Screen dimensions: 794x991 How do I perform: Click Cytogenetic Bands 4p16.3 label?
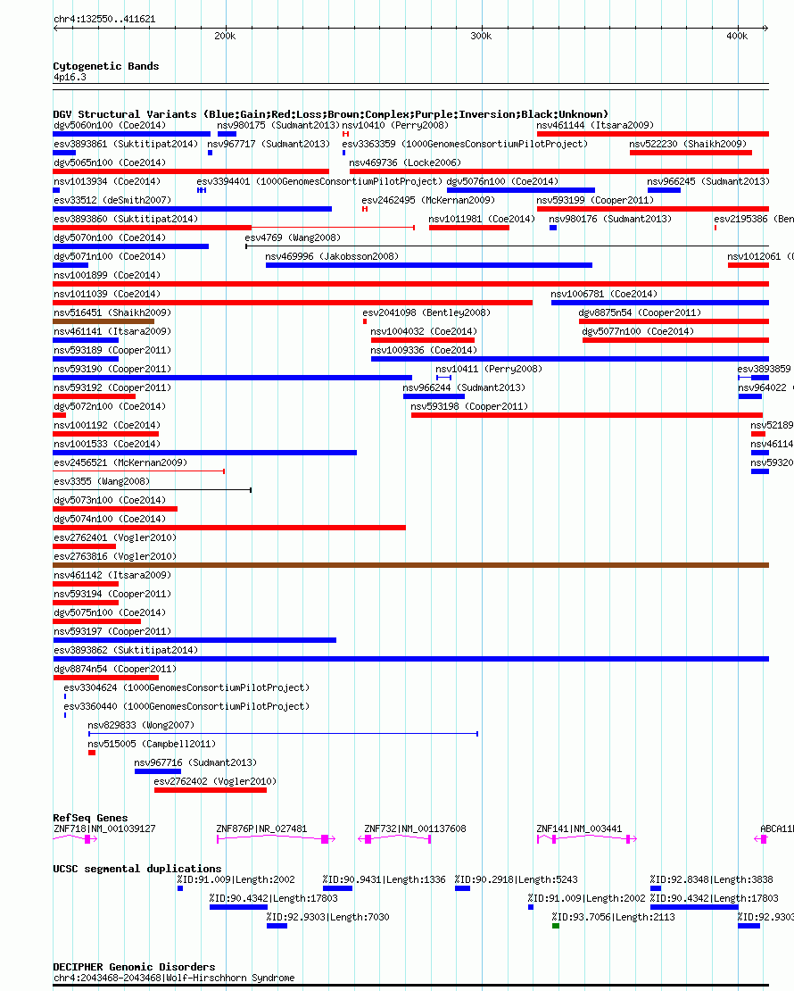70,77
